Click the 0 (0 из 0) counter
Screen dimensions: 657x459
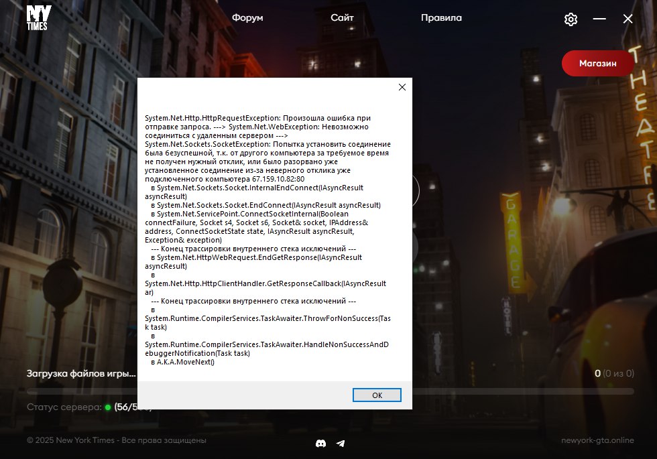click(x=614, y=373)
